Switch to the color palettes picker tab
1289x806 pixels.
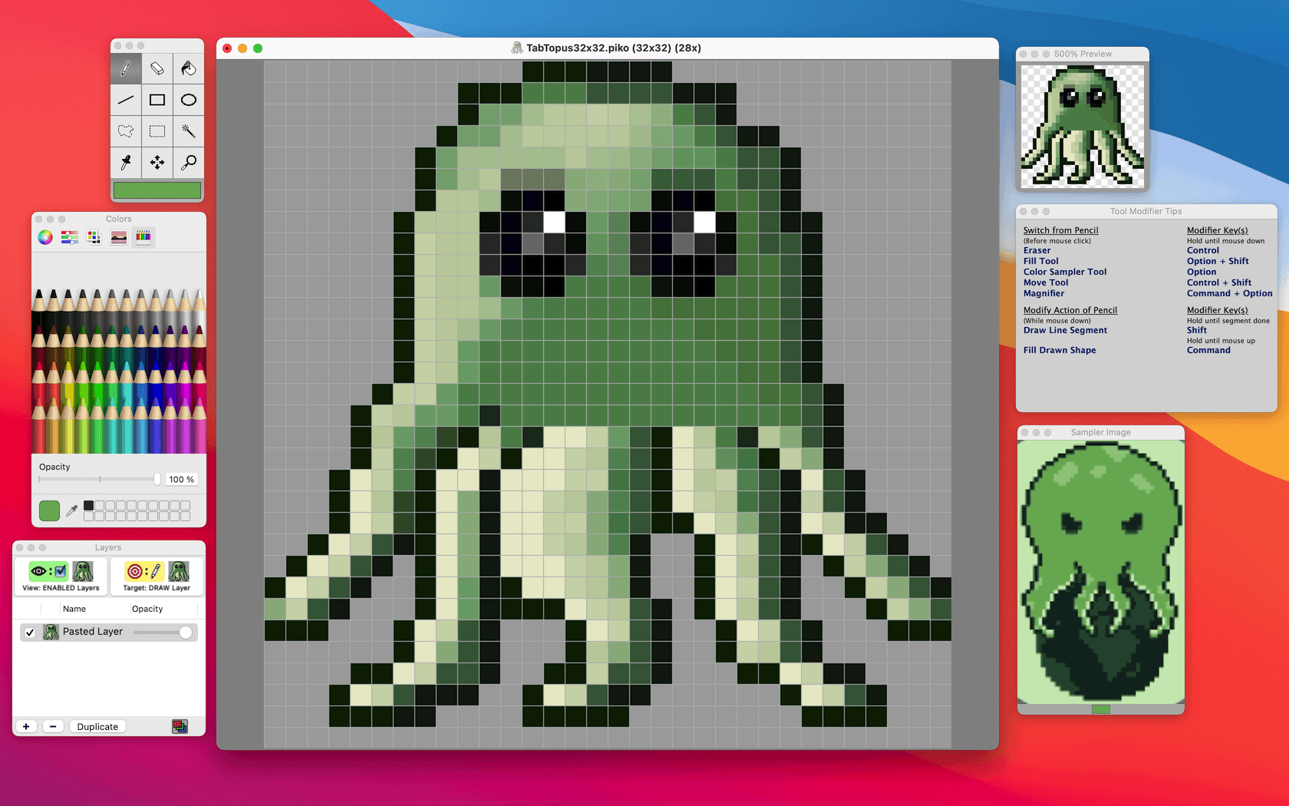[x=94, y=237]
